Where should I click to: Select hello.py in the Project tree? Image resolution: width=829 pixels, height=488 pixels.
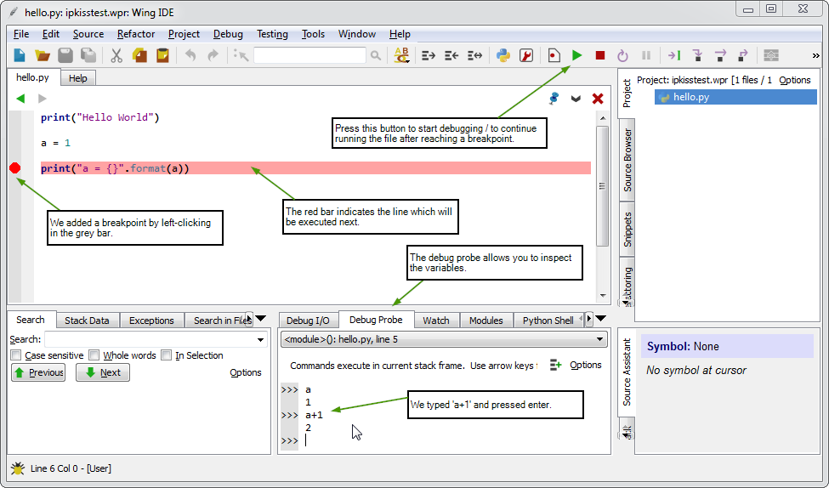coord(690,97)
